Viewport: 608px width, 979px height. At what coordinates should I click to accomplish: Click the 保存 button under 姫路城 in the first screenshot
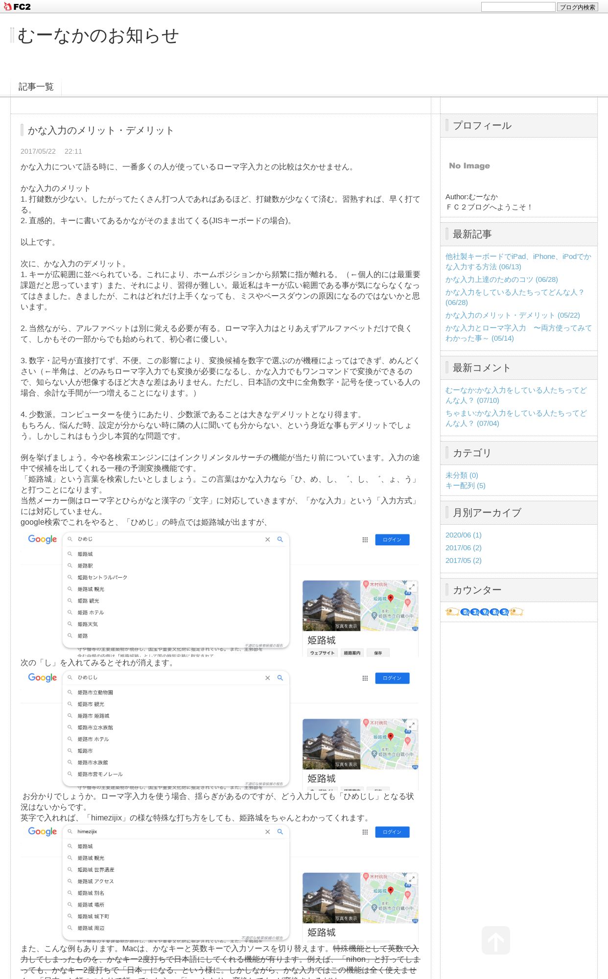(378, 653)
